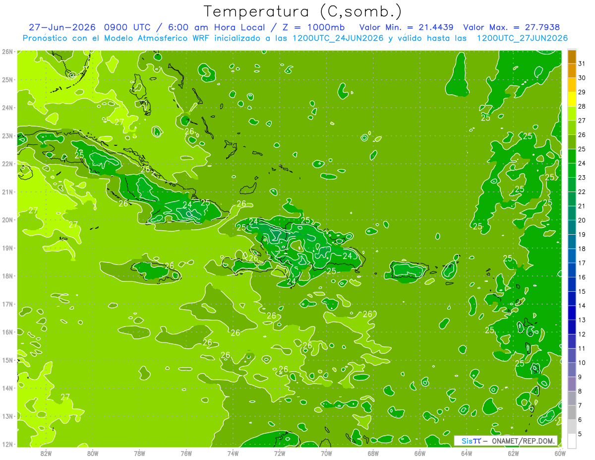Click the "18N" latitude axis label
The width and height of the screenshot is (595, 460).
pyautogui.click(x=7, y=276)
